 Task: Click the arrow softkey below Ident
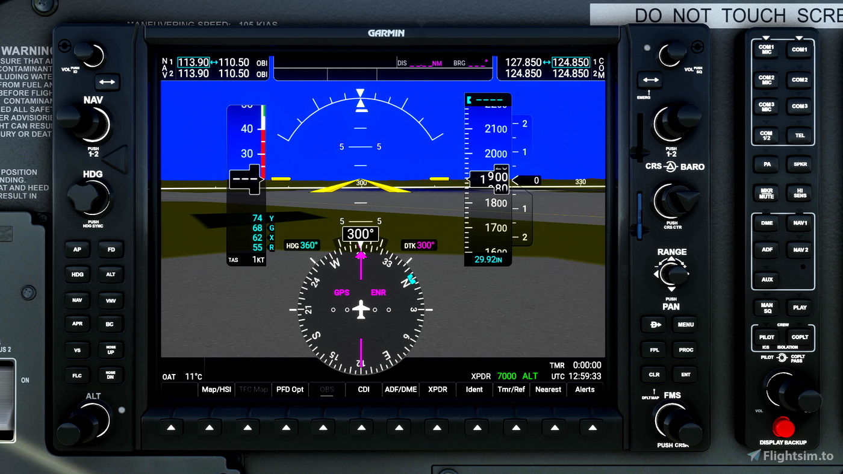click(x=477, y=428)
